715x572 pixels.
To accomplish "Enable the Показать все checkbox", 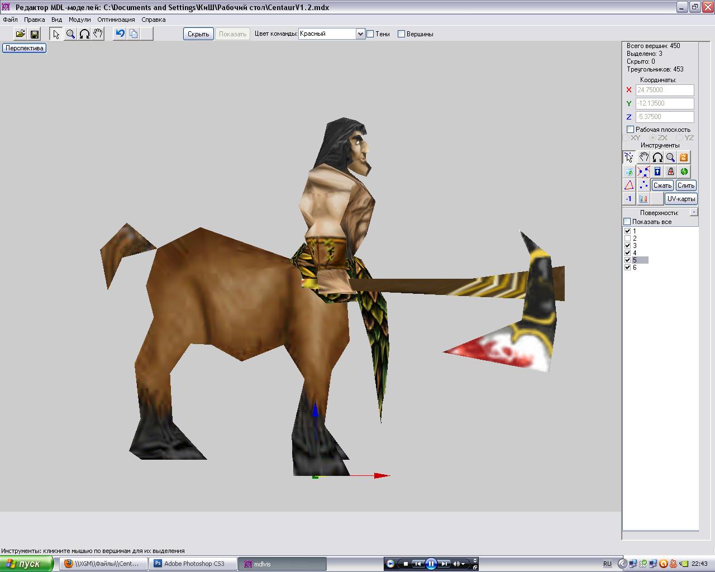I will 627,222.
